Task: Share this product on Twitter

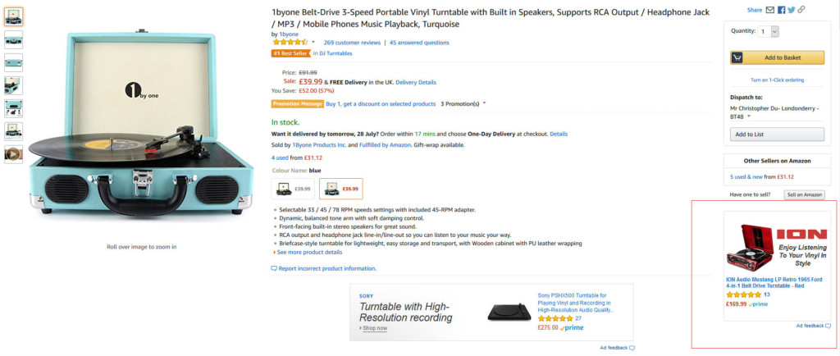Action: coord(791,10)
